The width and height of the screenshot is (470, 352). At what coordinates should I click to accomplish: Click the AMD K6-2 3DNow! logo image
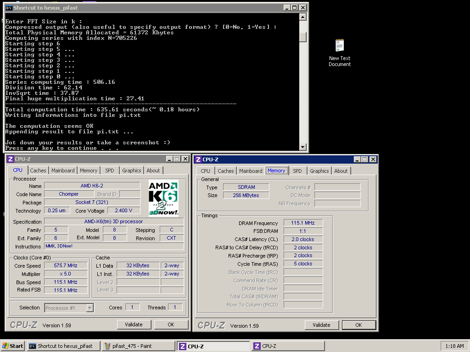pyautogui.click(x=163, y=198)
